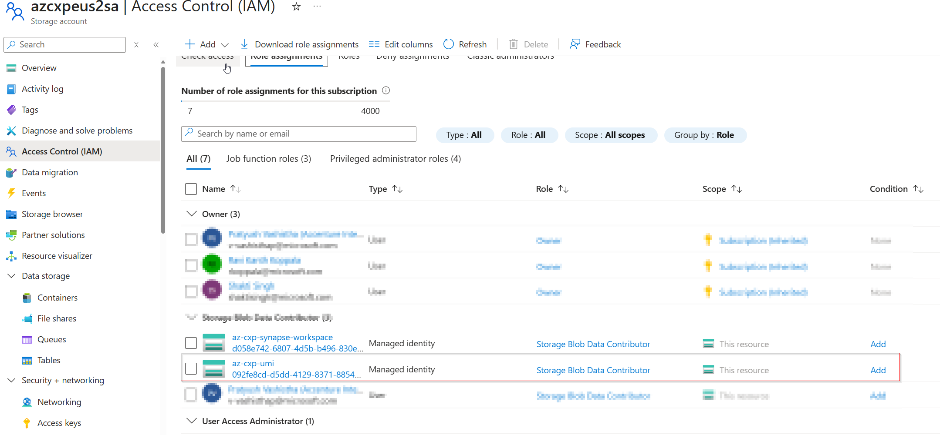The width and height of the screenshot is (940, 435).
Task: Open the Check access tab
Action: (x=208, y=60)
